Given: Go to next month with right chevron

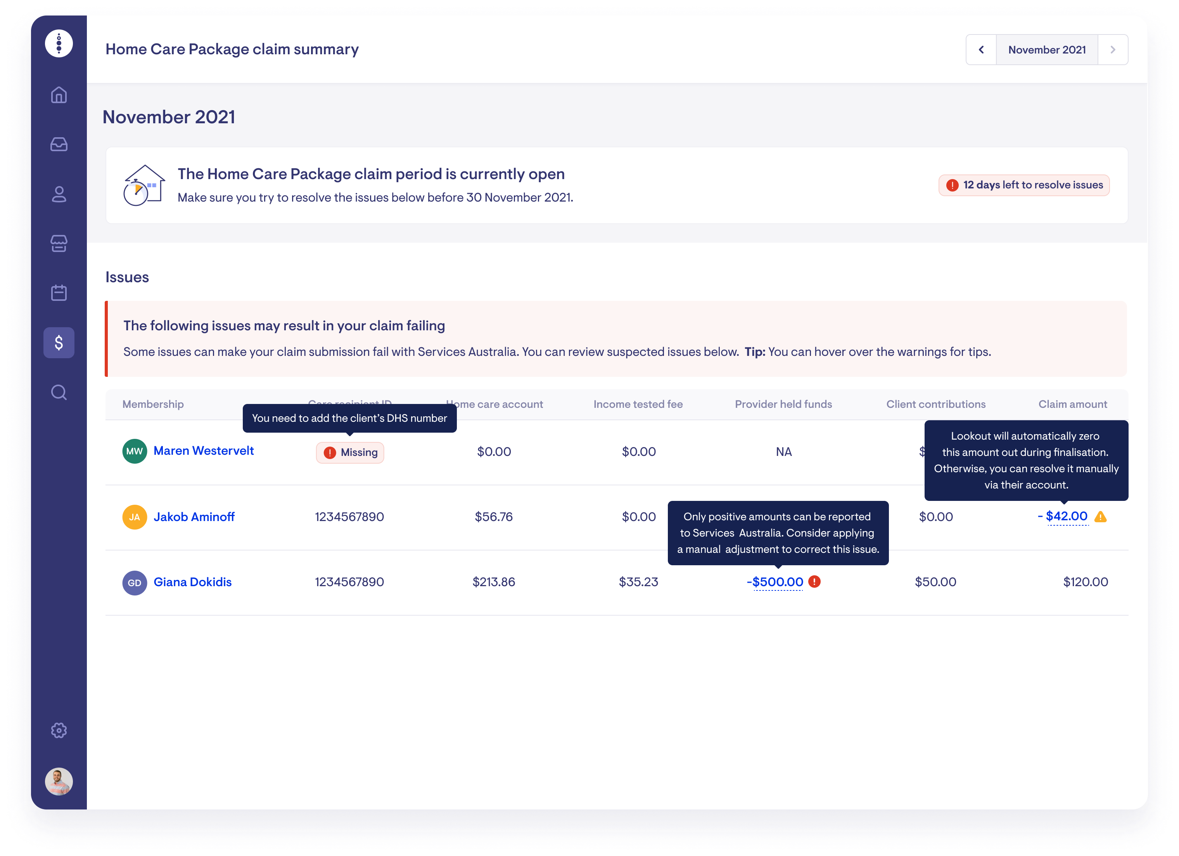Looking at the screenshot, I should [x=1112, y=50].
